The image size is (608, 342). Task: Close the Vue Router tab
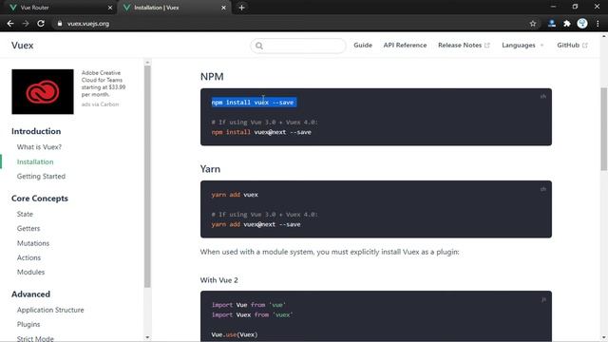[x=110, y=8]
